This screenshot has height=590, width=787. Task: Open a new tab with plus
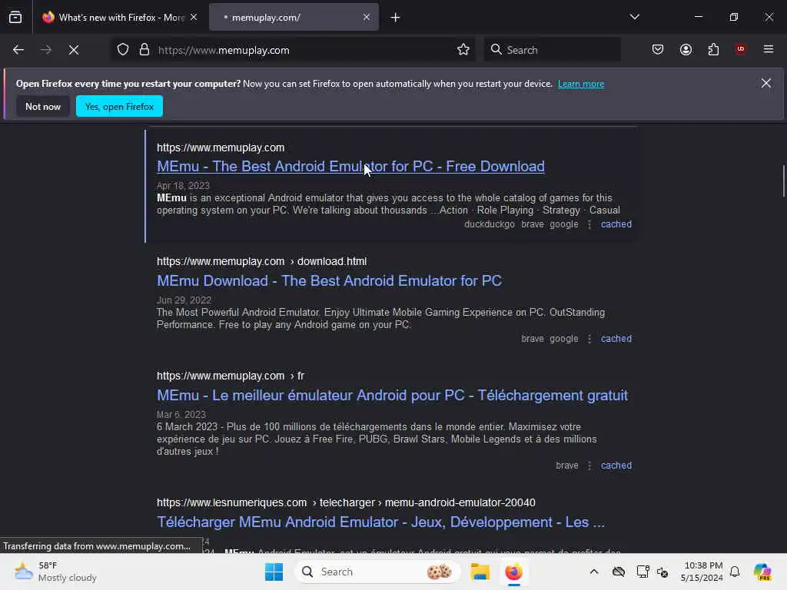click(x=396, y=18)
